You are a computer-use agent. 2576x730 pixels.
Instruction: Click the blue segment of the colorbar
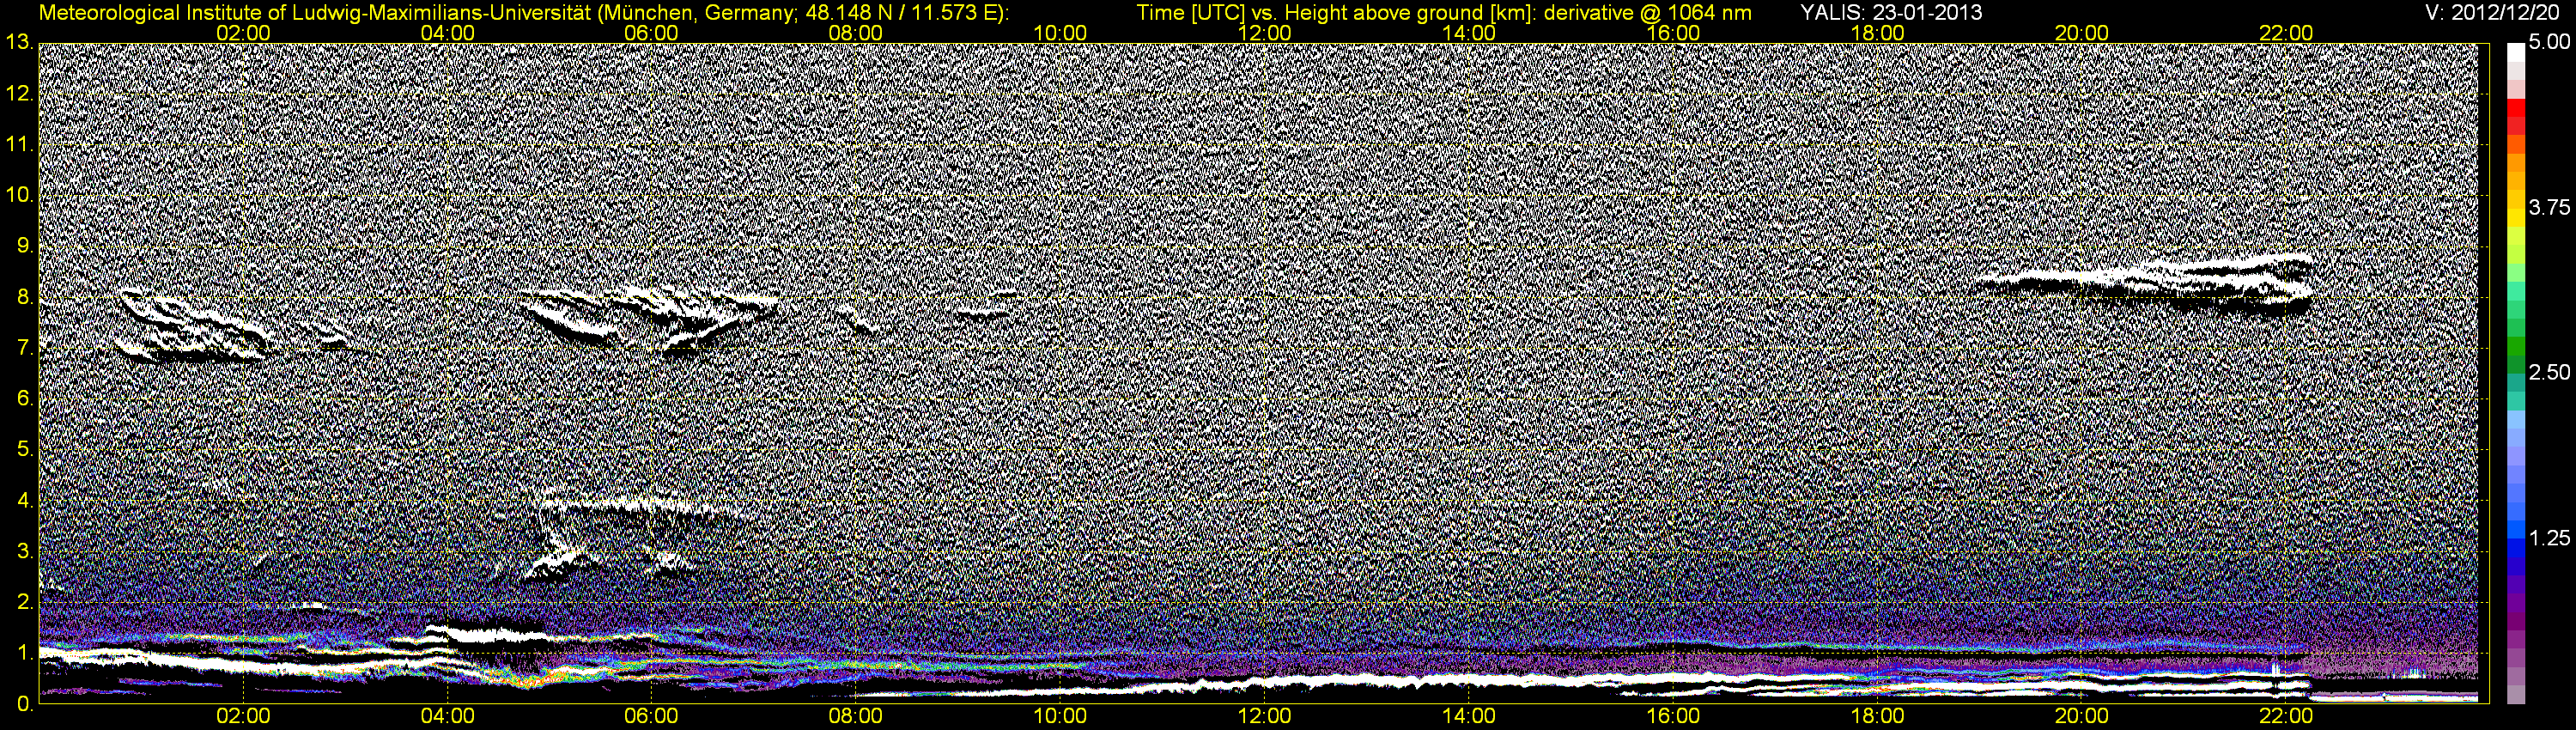[x=2516, y=546]
